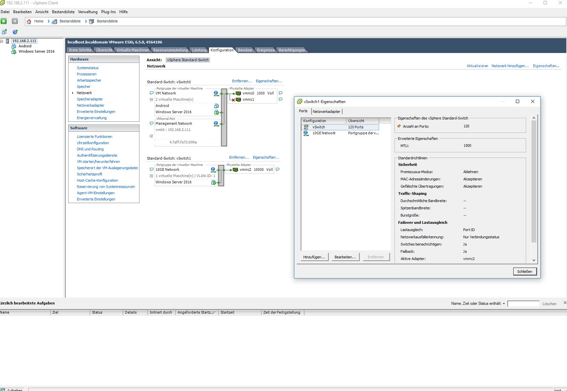Collapse 10GE Network virtual machines list

152,176
